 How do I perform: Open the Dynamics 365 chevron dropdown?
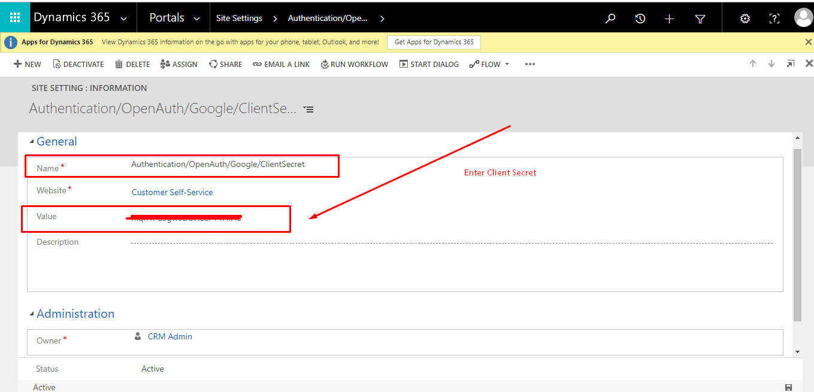[x=123, y=17]
